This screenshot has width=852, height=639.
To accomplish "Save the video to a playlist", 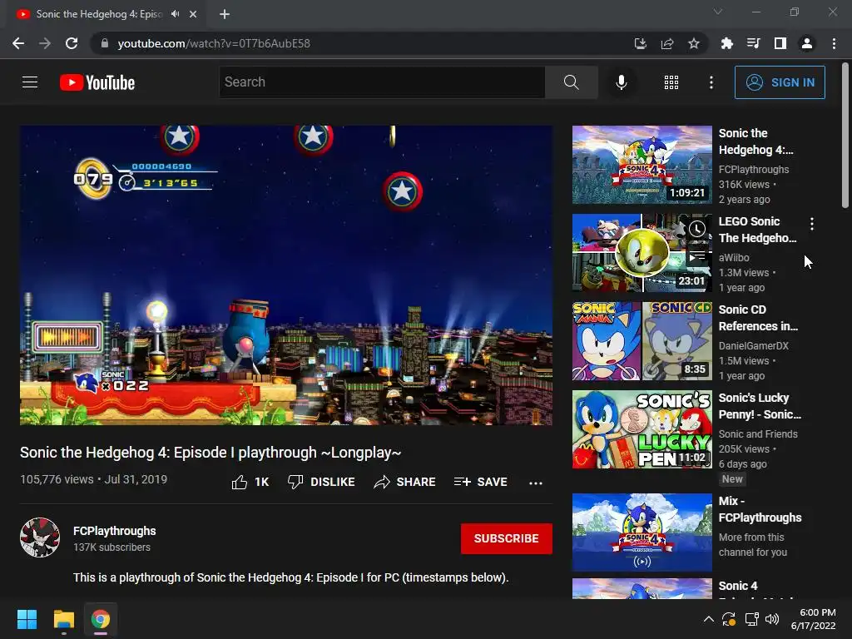I will click(480, 482).
